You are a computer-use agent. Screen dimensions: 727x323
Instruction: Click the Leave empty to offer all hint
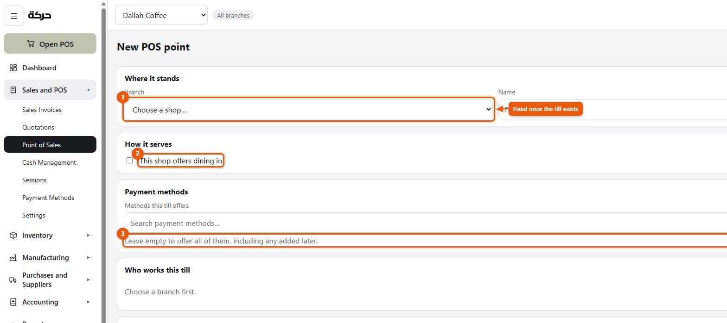click(x=221, y=241)
